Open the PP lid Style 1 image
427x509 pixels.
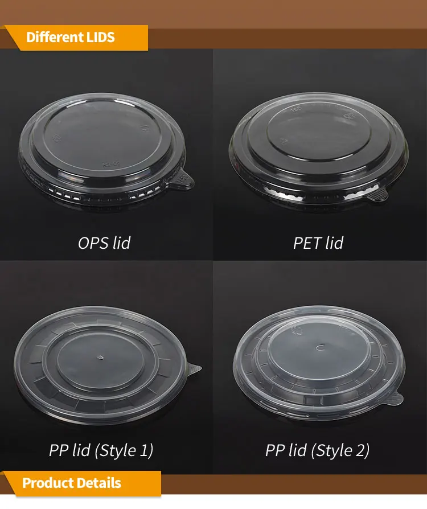[107, 365]
